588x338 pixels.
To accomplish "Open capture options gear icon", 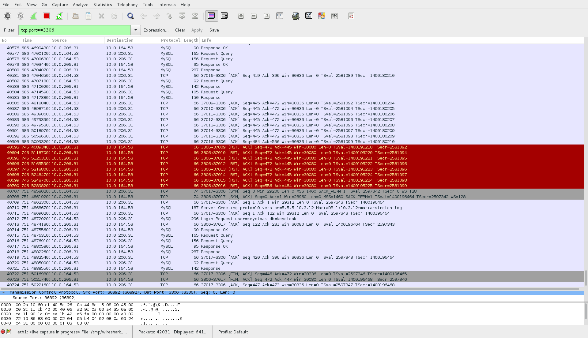I will [21, 16].
